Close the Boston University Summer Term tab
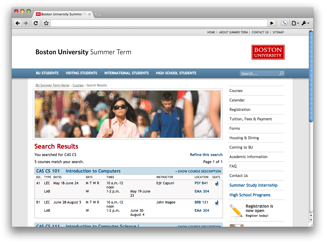The width and height of the screenshot is (325, 243). pyautogui.click(x=89, y=14)
